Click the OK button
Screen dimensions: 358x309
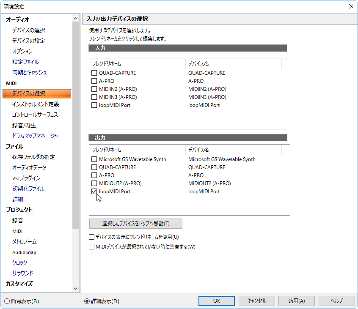216,301
